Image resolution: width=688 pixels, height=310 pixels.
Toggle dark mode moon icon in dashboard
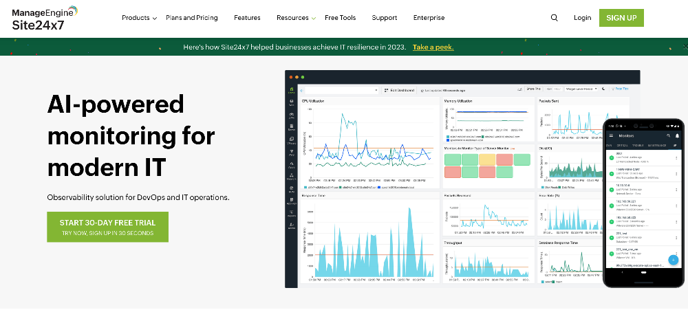pos(603,89)
